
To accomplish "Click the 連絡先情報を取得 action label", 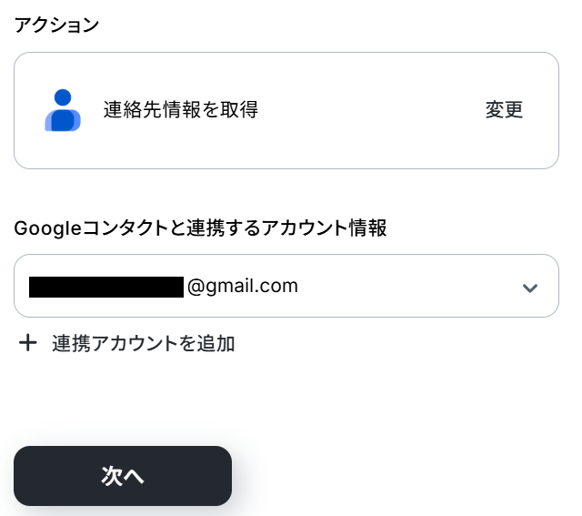I will coord(181,110).
